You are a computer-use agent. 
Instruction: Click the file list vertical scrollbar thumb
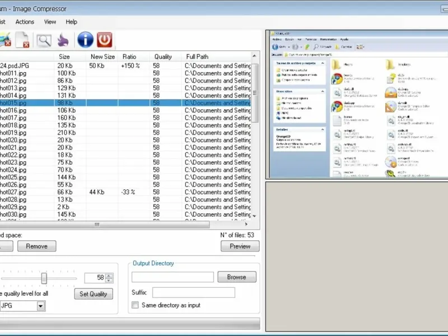255,93
